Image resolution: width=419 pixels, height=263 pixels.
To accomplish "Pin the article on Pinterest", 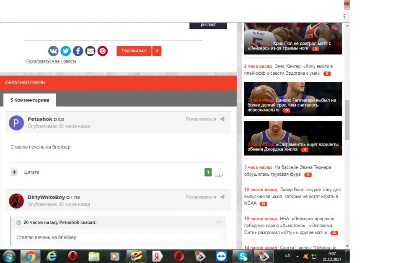I will coord(103,51).
